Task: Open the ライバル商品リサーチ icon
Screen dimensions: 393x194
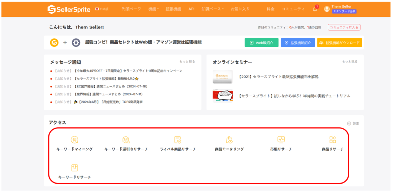Action: (178, 140)
